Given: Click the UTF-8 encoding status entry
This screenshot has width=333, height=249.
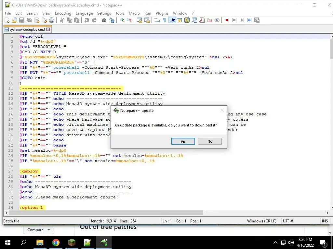Looking at the screenshot, I should pos(288,221).
